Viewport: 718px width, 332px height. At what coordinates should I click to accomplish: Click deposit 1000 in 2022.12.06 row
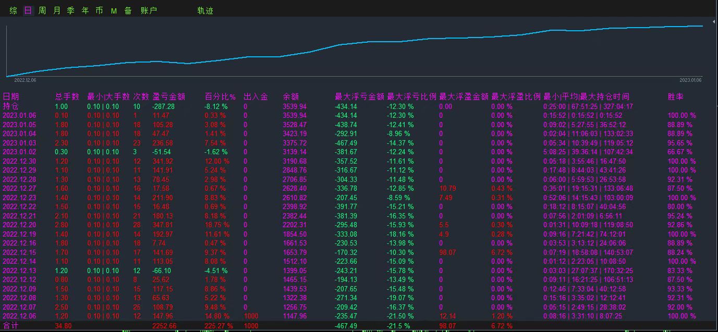[251, 316]
